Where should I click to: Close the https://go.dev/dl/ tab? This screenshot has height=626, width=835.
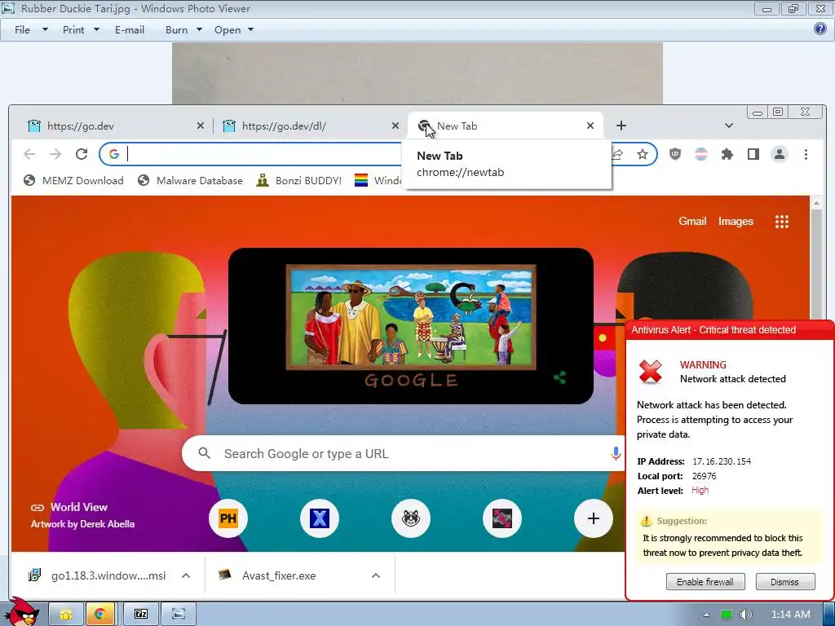click(395, 126)
